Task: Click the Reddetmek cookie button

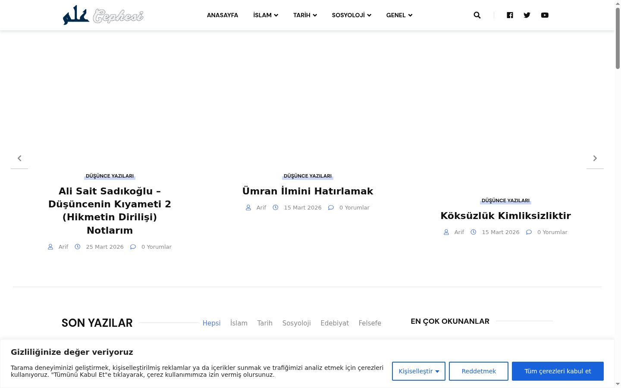Action: click(x=479, y=371)
